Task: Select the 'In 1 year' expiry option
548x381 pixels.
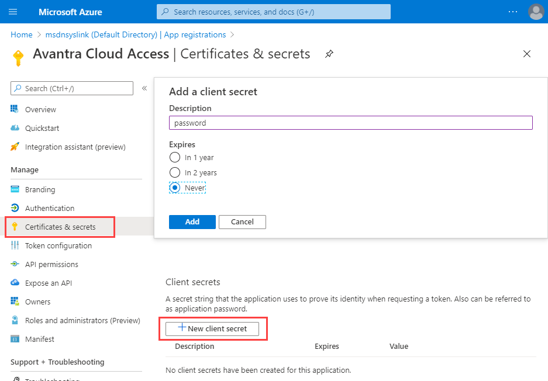Action: (x=175, y=157)
